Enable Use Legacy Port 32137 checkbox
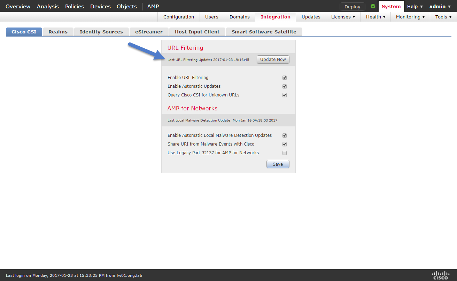Image resolution: width=457 pixels, height=281 pixels. tap(285, 153)
